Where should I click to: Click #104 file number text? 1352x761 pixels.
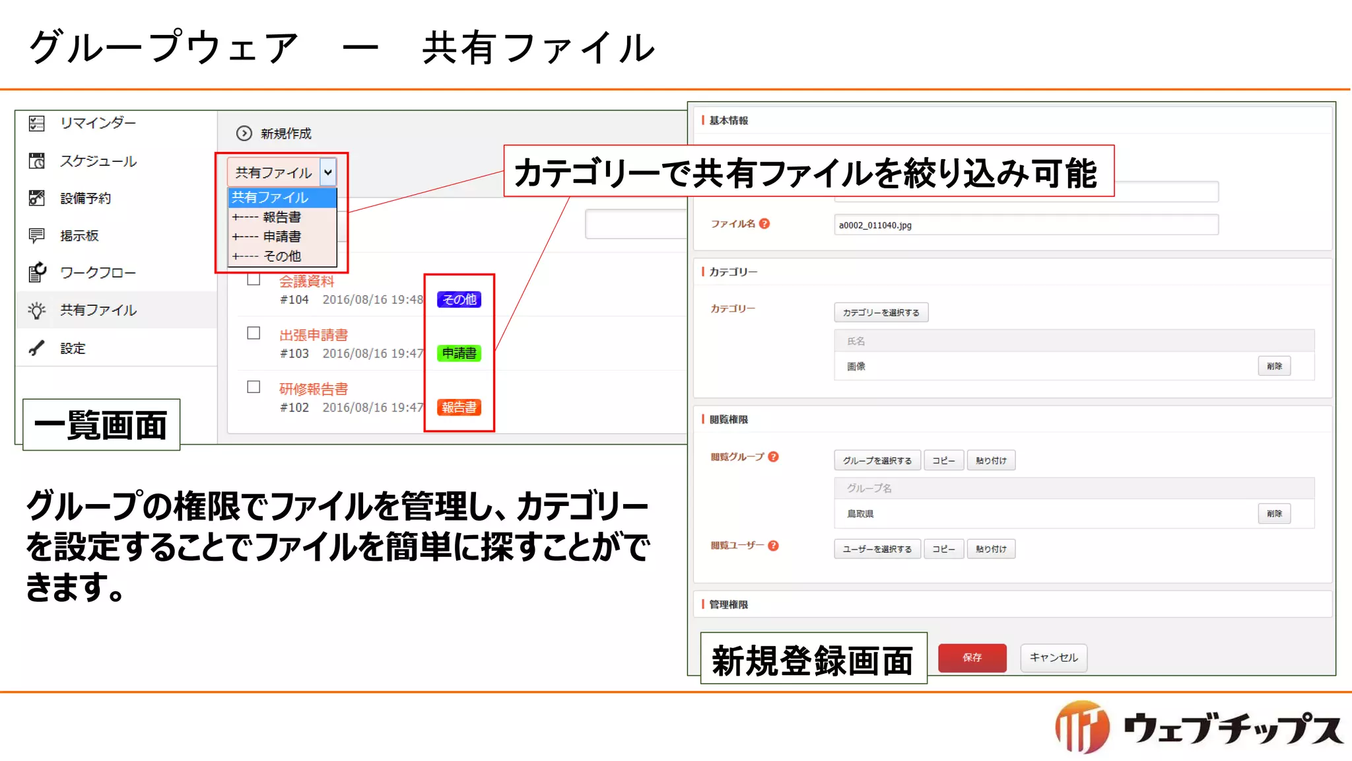click(x=294, y=300)
